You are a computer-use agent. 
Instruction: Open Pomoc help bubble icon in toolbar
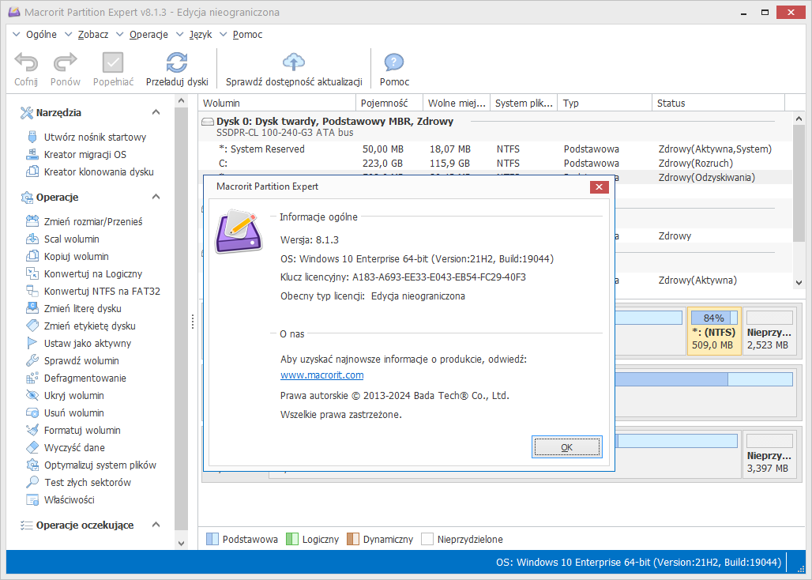394,62
